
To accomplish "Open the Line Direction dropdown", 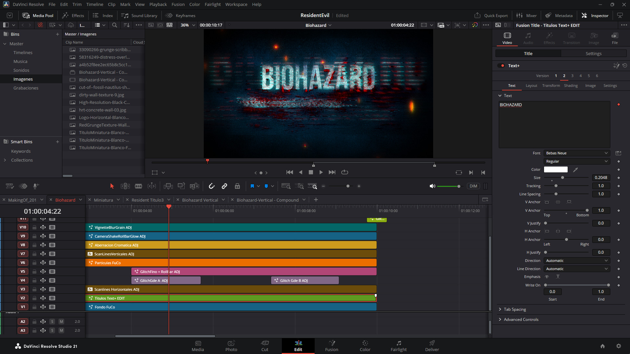I will pos(577,269).
